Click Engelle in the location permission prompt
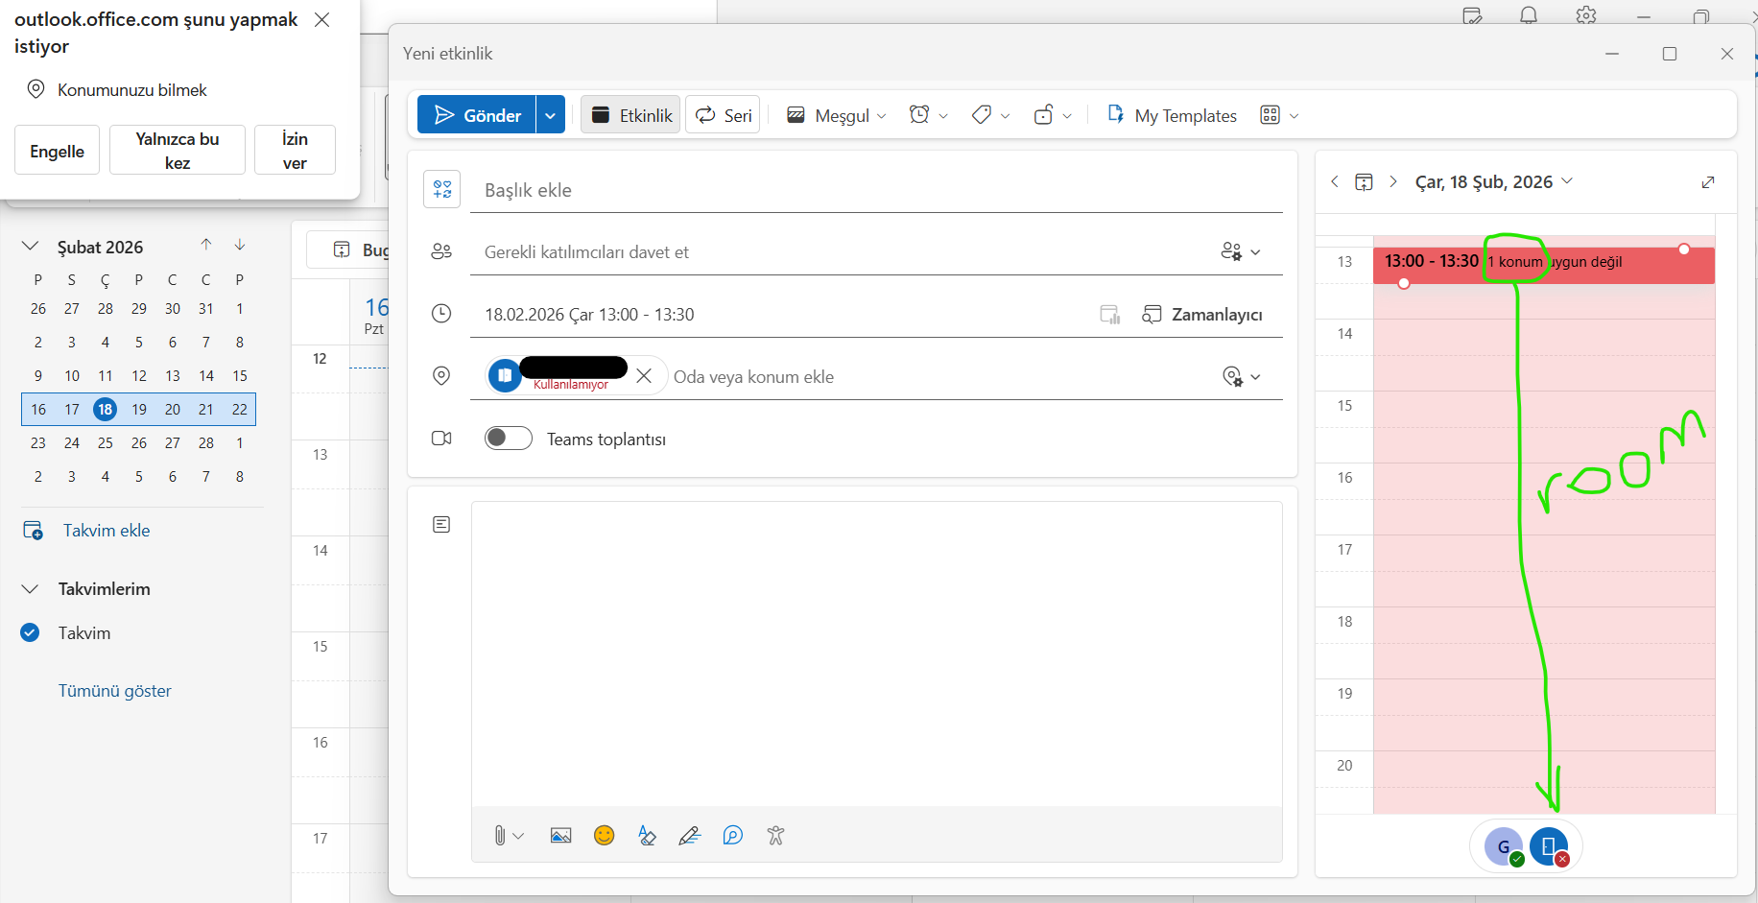The image size is (1758, 903). click(x=58, y=151)
